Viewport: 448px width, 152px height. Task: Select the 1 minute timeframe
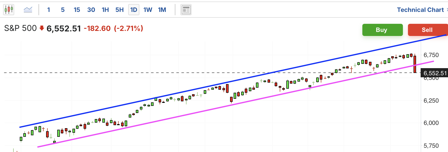coord(49,10)
